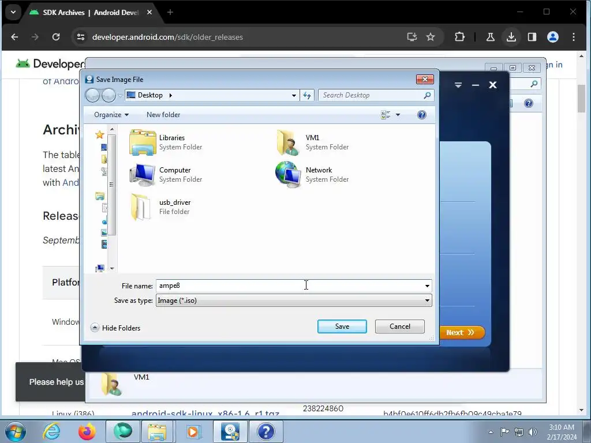Click the navigation pane scrollbar thumb

point(111,185)
